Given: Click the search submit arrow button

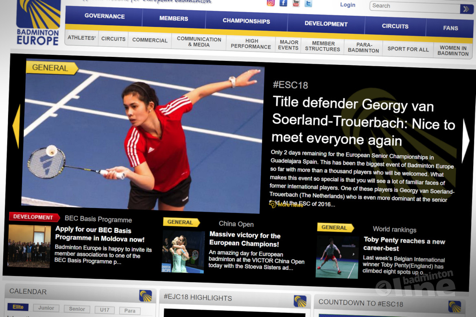Looking at the screenshot, I should click(x=466, y=9).
